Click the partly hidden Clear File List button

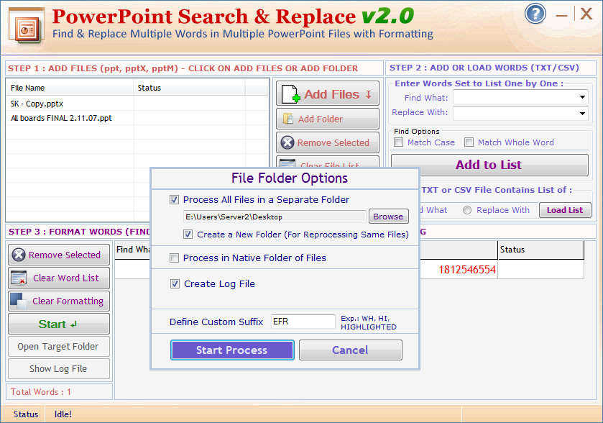tap(327, 162)
